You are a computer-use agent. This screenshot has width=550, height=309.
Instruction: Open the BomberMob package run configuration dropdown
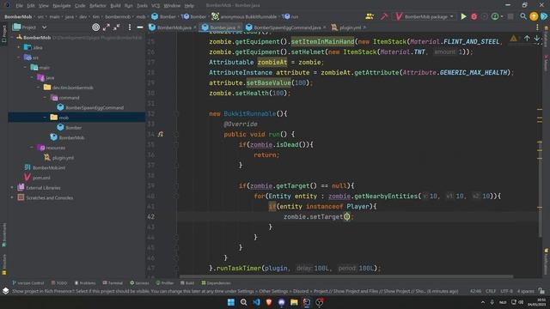(x=425, y=16)
